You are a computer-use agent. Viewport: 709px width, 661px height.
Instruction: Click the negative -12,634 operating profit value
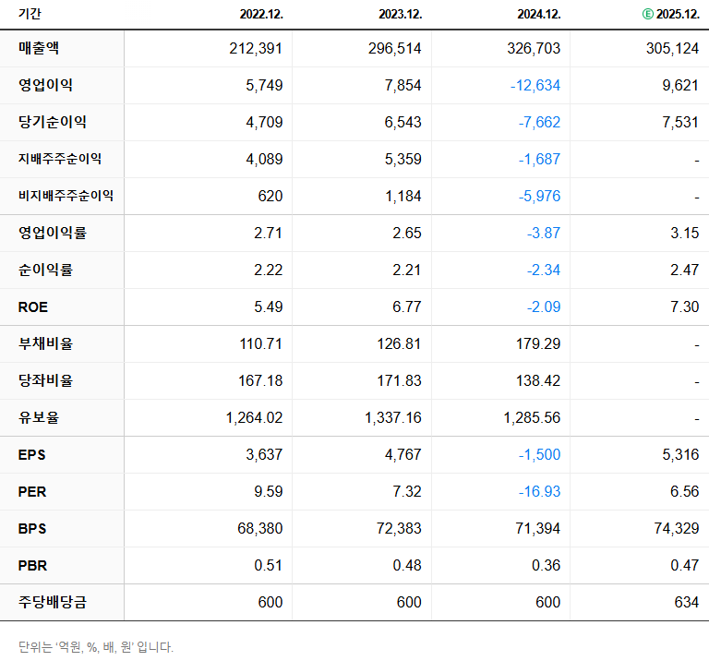pyautogui.click(x=535, y=85)
